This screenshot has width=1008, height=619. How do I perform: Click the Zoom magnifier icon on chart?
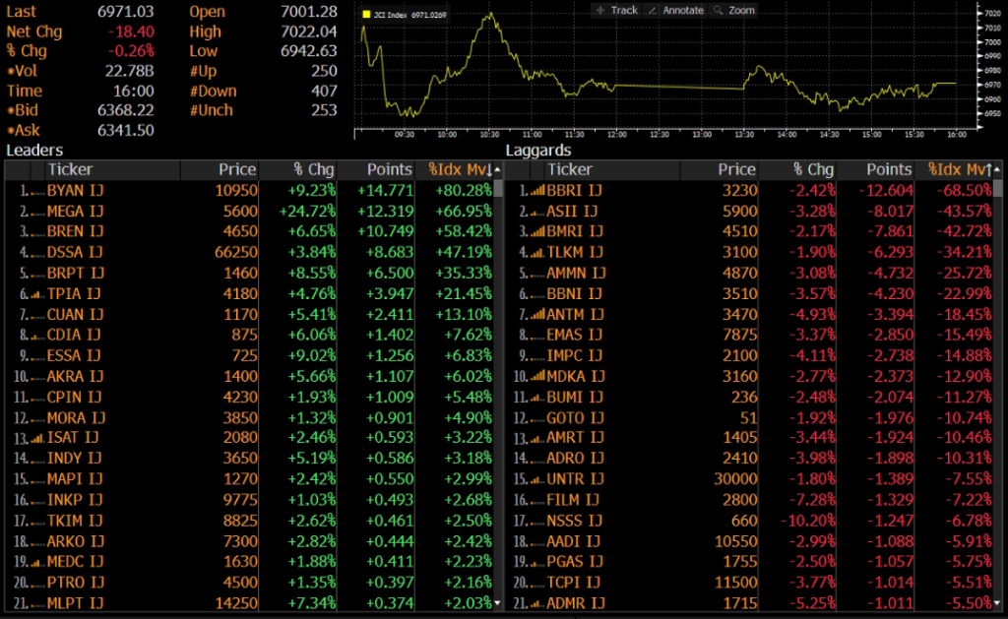[719, 10]
